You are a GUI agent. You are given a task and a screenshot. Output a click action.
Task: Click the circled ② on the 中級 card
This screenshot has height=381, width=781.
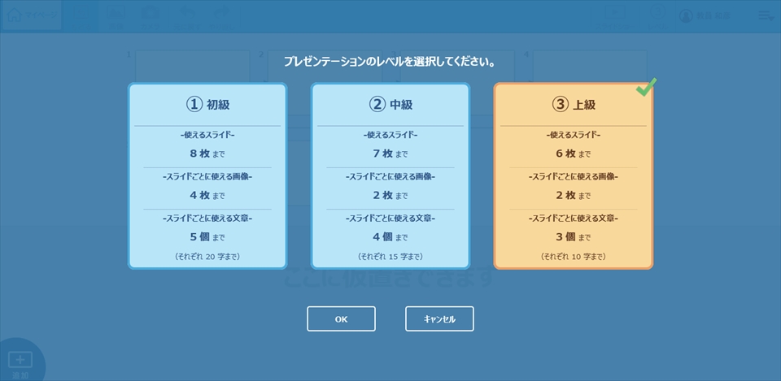pyautogui.click(x=377, y=105)
